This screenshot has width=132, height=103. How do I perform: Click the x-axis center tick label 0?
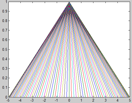pyautogui.click(x=69, y=100)
